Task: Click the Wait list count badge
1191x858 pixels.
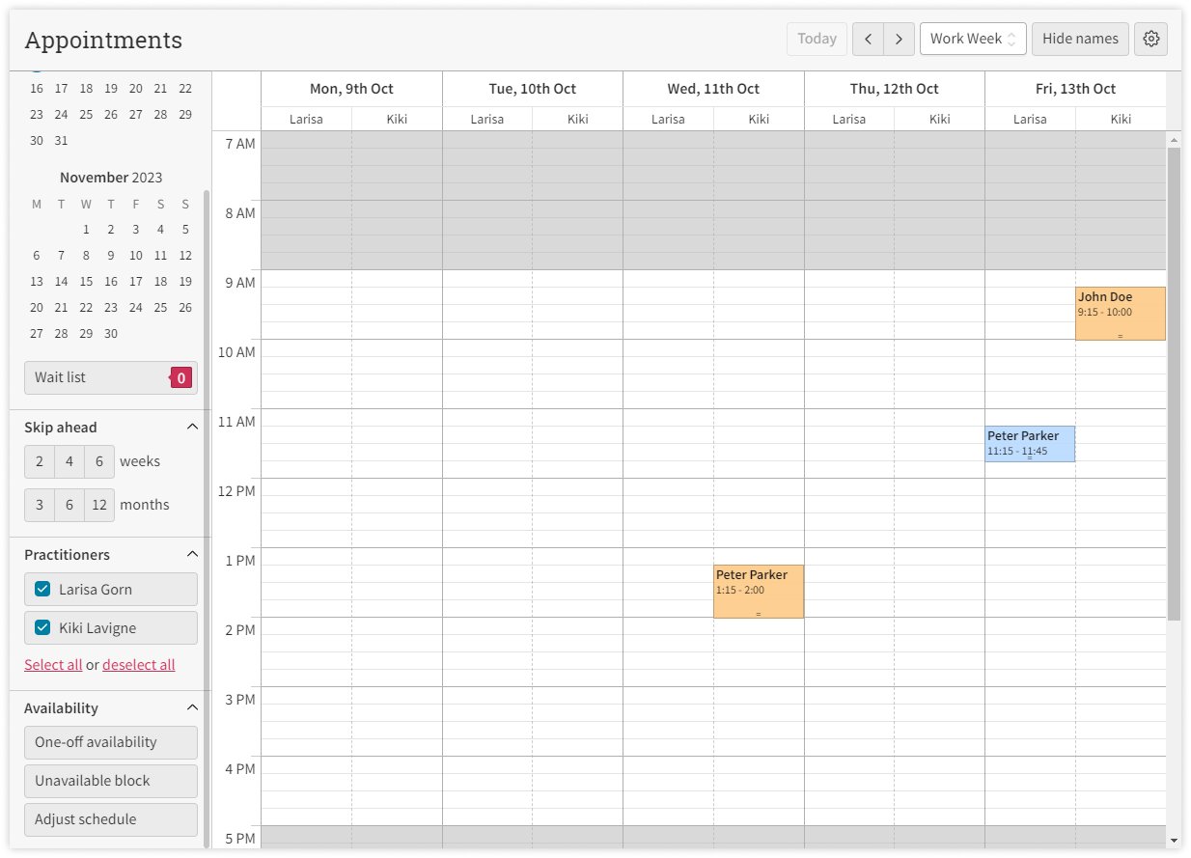Action: tap(180, 378)
